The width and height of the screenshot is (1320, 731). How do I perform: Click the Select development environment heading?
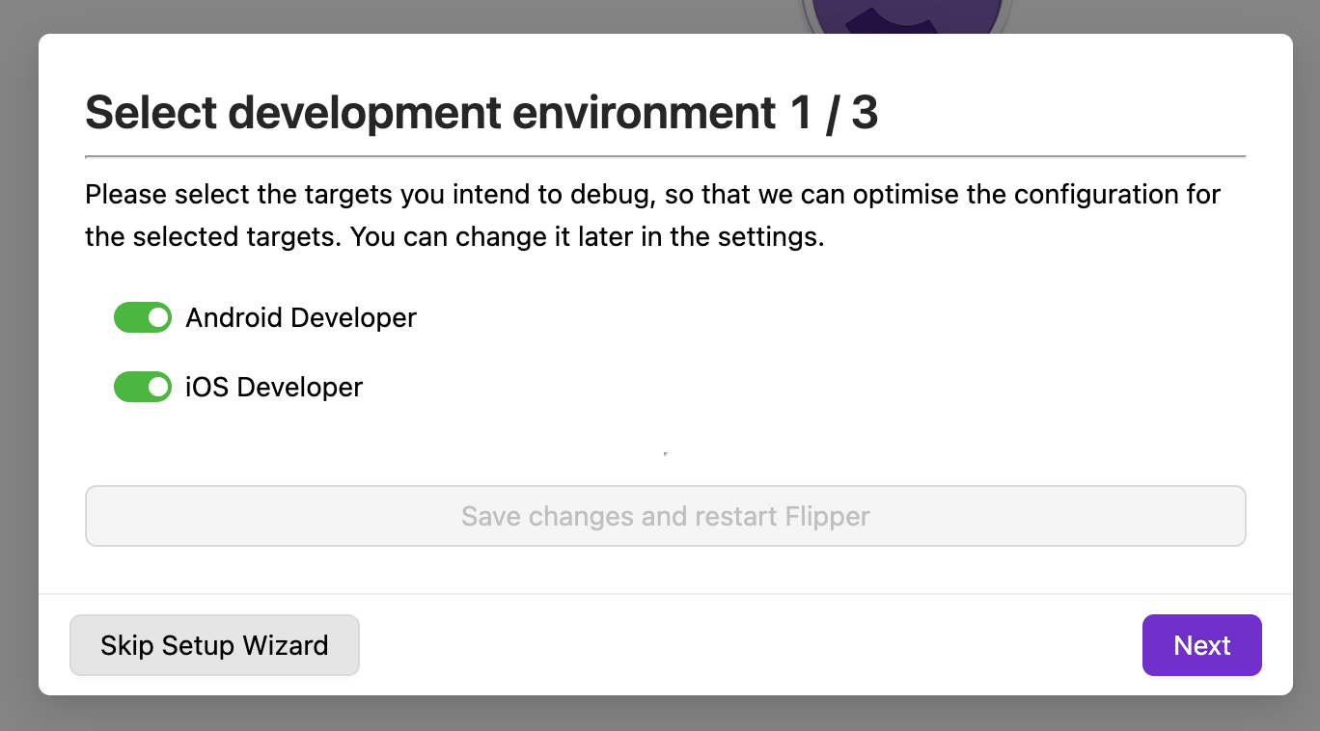tap(481, 113)
